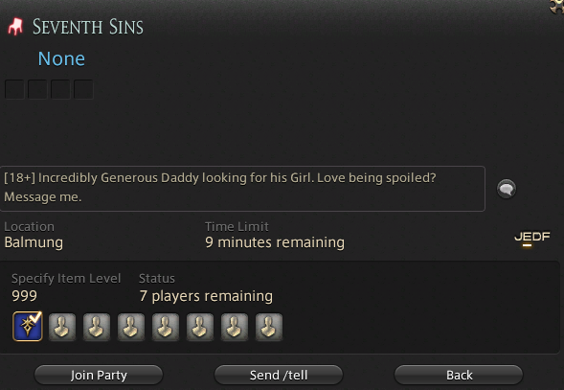
Task: Click the third empty player slot icon
Action: (131, 327)
